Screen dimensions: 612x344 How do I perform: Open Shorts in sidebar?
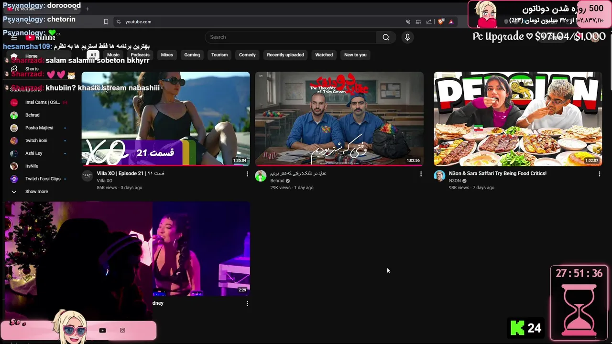(31, 69)
